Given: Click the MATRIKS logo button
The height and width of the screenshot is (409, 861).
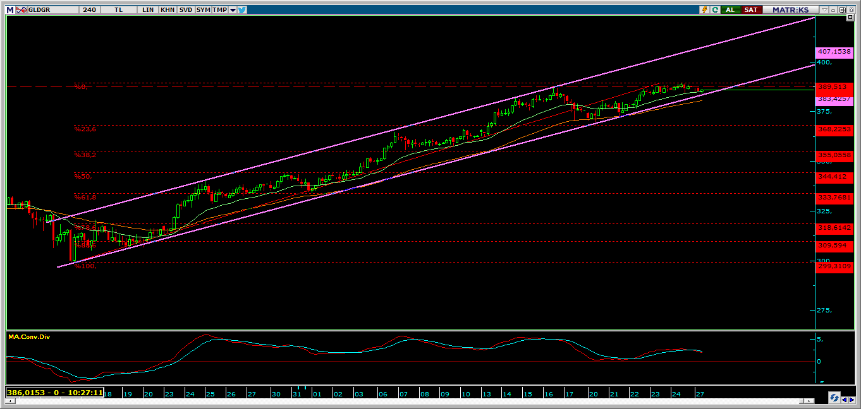Looking at the screenshot, I should click(x=790, y=9).
